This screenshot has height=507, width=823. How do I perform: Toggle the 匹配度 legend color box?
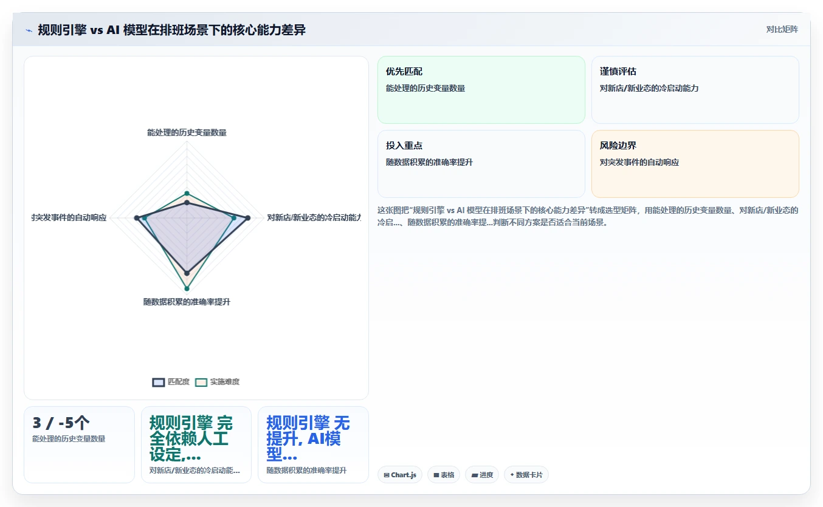(x=158, y=382)
